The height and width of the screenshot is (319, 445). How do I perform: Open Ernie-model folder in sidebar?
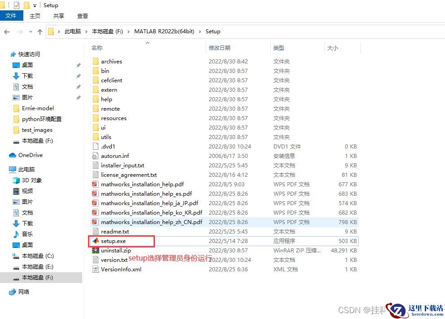click(38, 108)
